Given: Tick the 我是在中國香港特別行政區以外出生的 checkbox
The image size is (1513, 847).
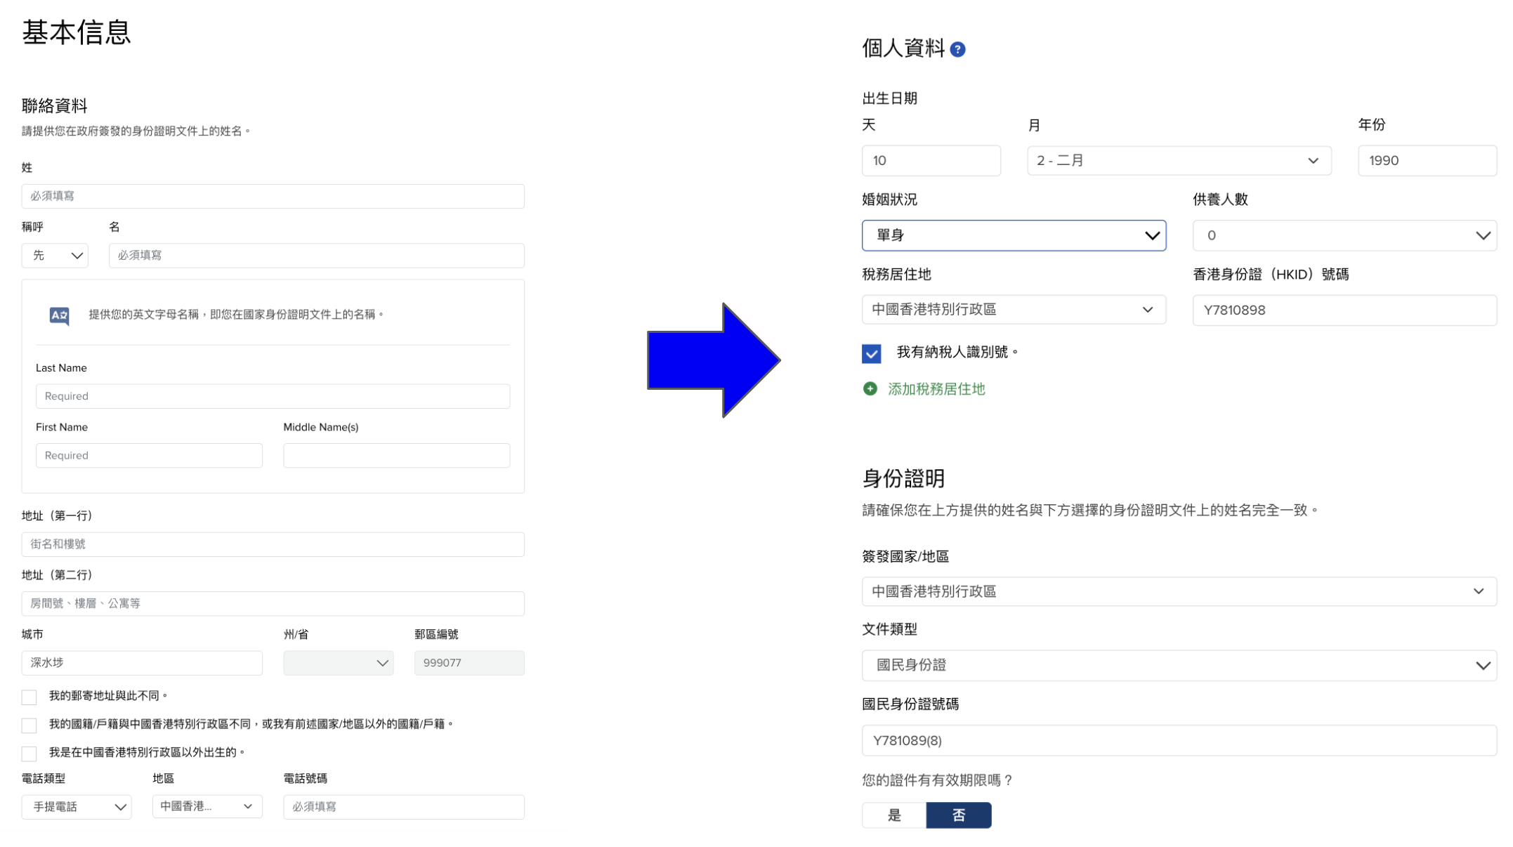Looking at the screenshot, I should pyautogui.click(x=29, y=753).
